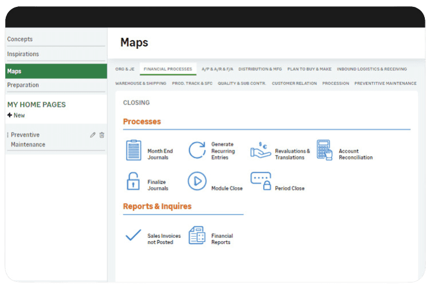The width and height of the screenshot is (430, 287).
Task: Switch to the Preventitive Maintenance tab
Action: (385, 83)
